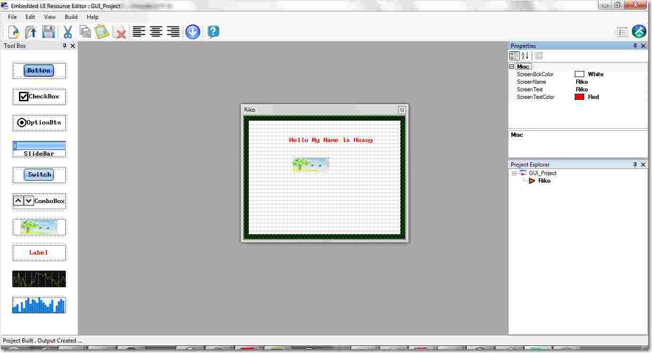Screen dimensions: 652x353
Task: Select the ComboBox control in Tool Box
Action: 39,201
